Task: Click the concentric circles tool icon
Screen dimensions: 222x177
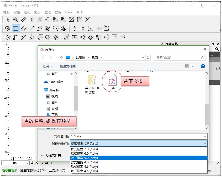Action: click(x=64, y=28)
